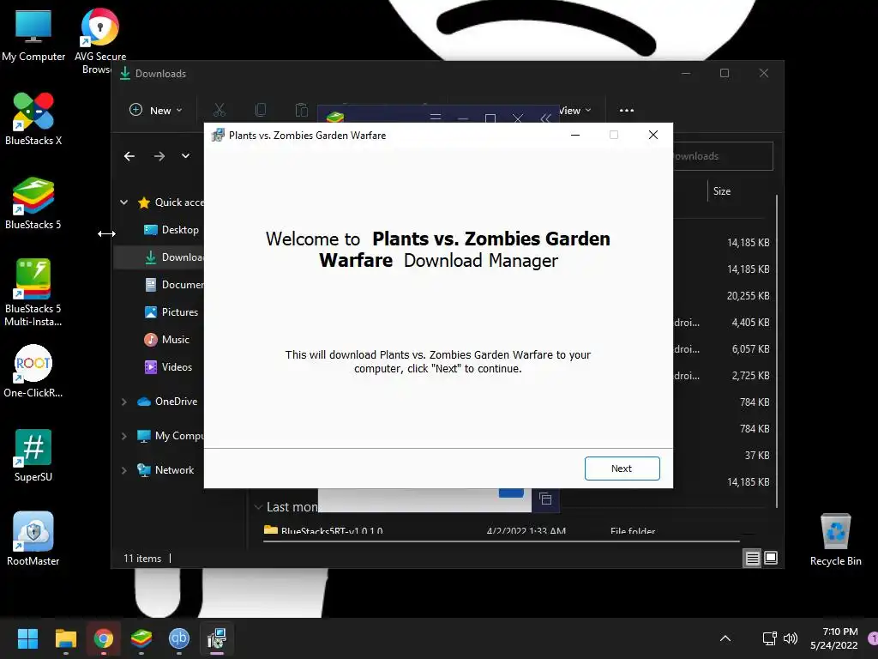The height and width of the screenshot is (659, 878).
Task: Click Explorer horizontal scrollbar
Action: click(x=501, y=542)
